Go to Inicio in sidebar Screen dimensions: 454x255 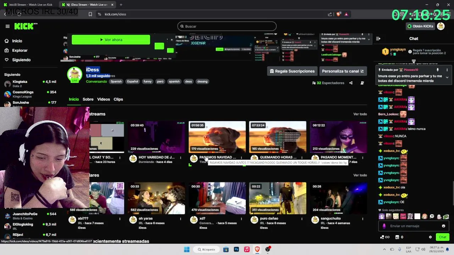tap(13, 41)
